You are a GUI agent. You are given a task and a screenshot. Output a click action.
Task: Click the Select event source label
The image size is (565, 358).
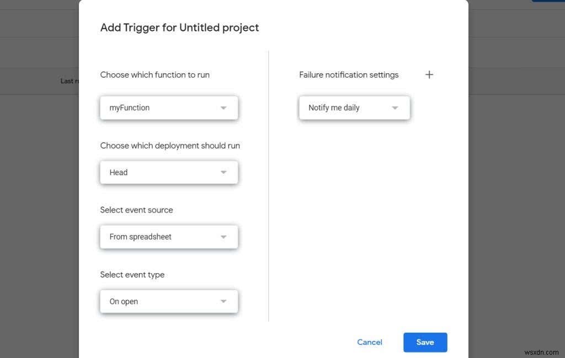(x=136, y=210)
